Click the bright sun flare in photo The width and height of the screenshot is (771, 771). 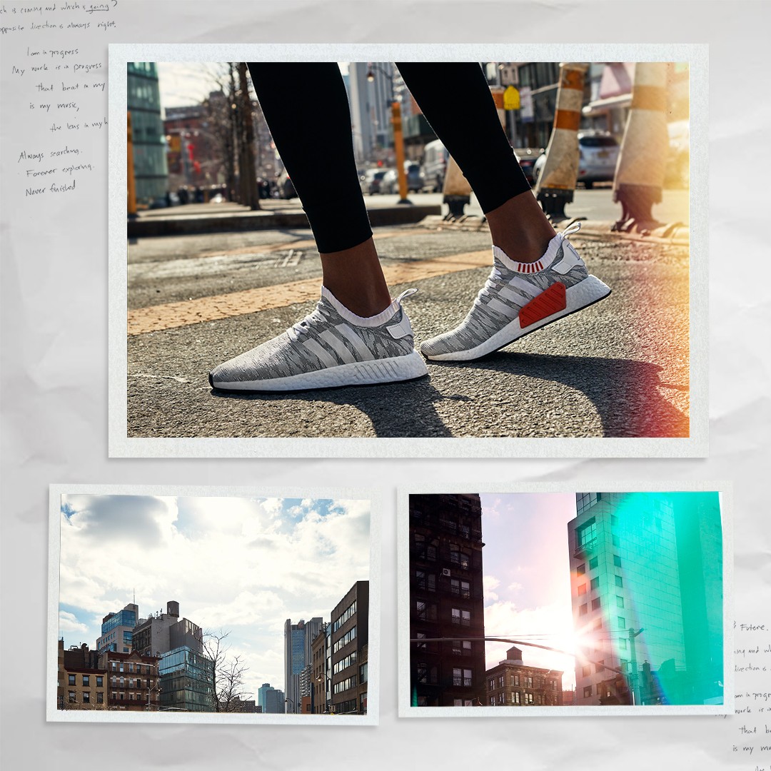point(576,638)
